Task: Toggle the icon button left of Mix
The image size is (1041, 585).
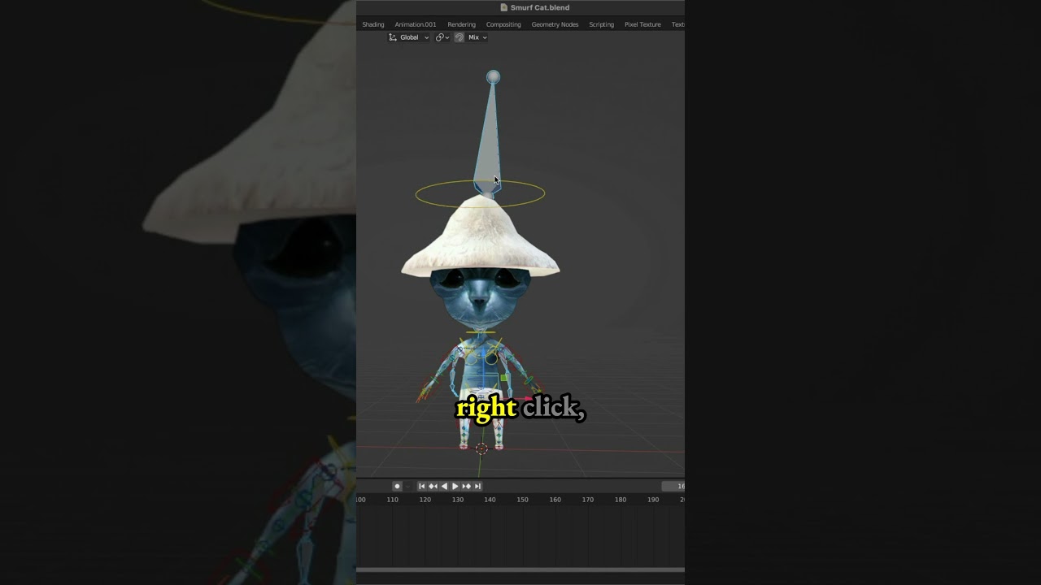Action: pos(460,37)
